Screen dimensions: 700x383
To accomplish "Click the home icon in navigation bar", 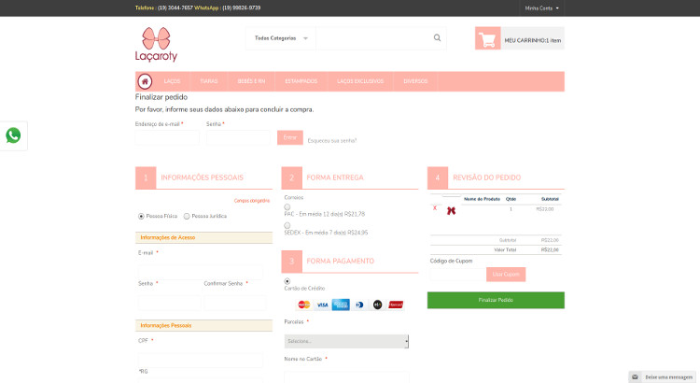I will click(145, 82).
